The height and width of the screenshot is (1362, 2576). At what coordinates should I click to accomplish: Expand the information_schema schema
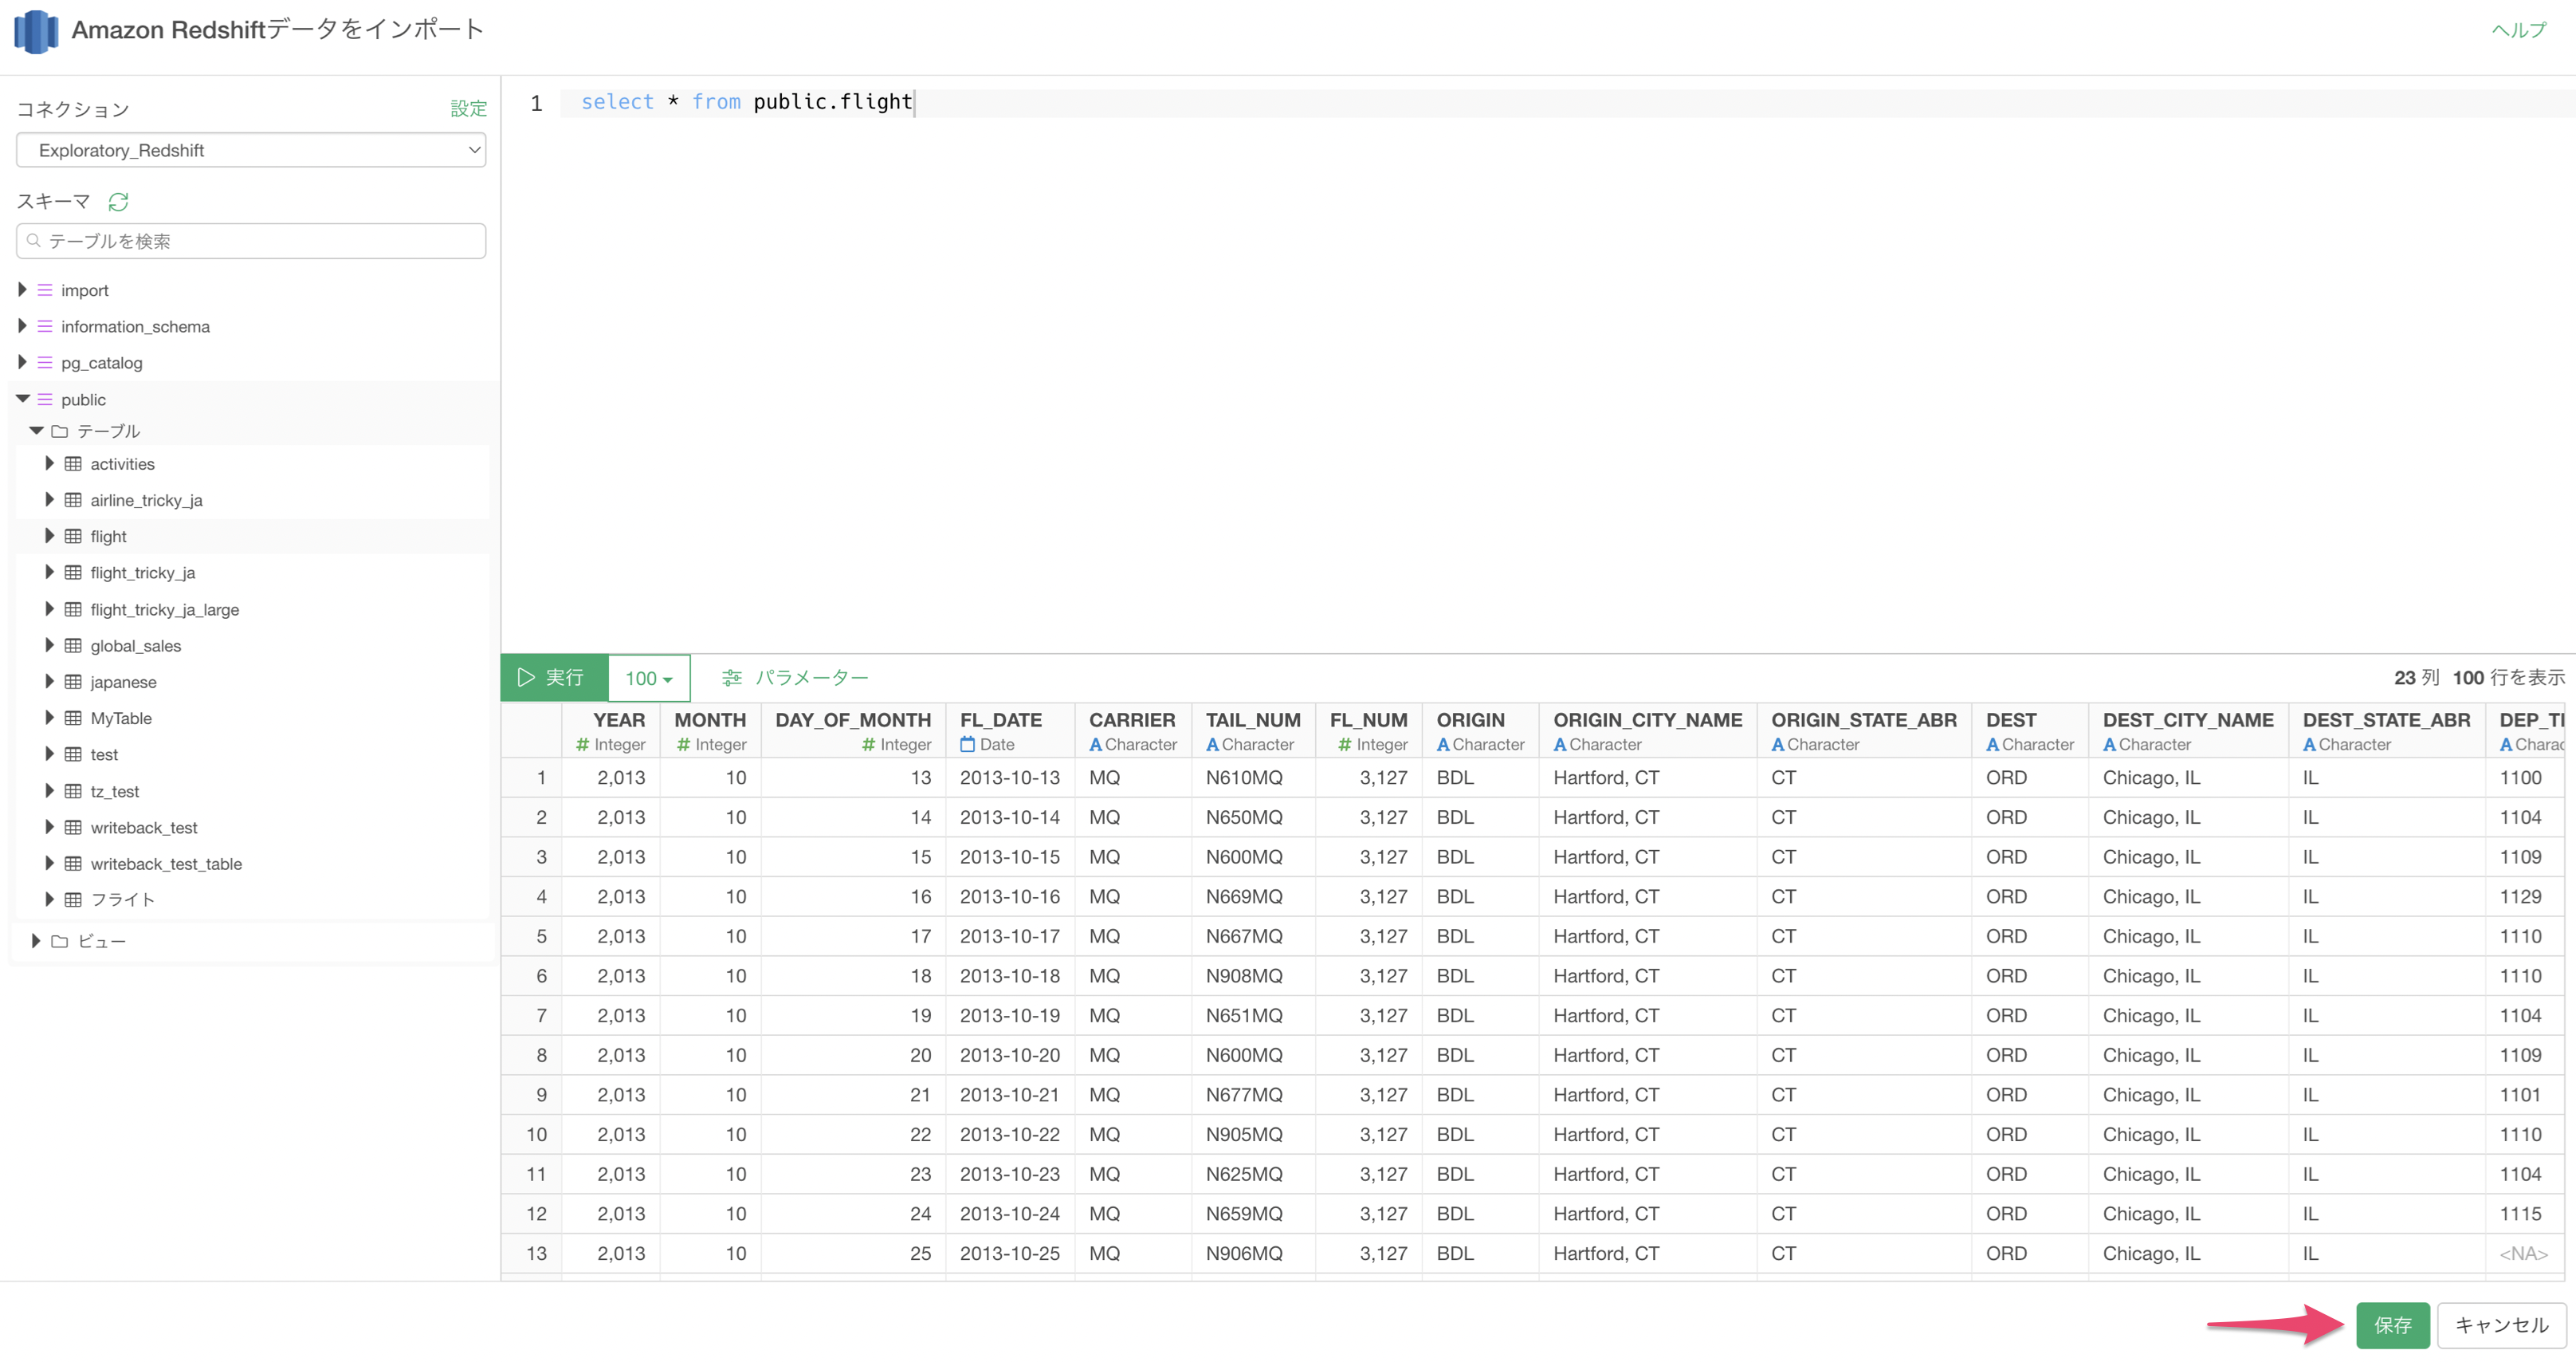pyautogui.click(x=22, y=326)
